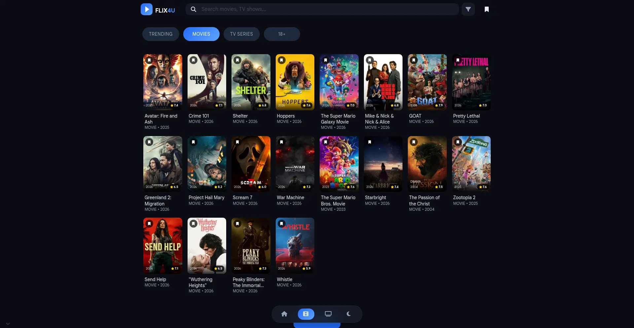The height and width of the screenshot is (328, 634).
Task: Click 'MOVIE • 2023' under Super Mario Bros. Movie
Action: [x=333, y=209]
